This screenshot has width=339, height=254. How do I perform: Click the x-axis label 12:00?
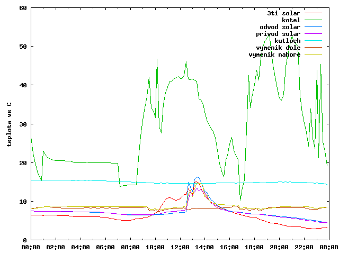(x=180, y=247)
